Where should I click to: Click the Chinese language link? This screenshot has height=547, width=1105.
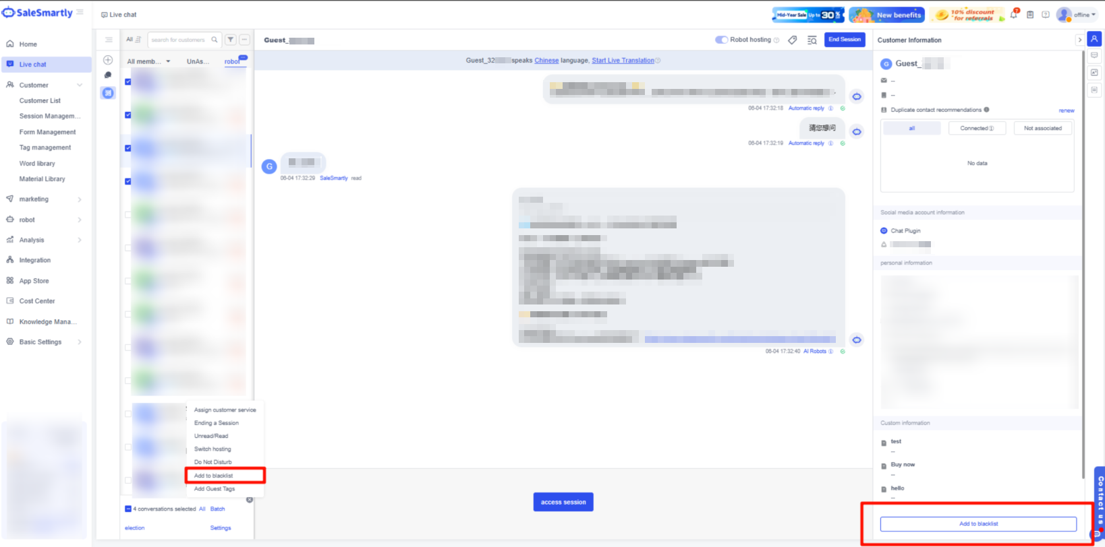(546, 61)
